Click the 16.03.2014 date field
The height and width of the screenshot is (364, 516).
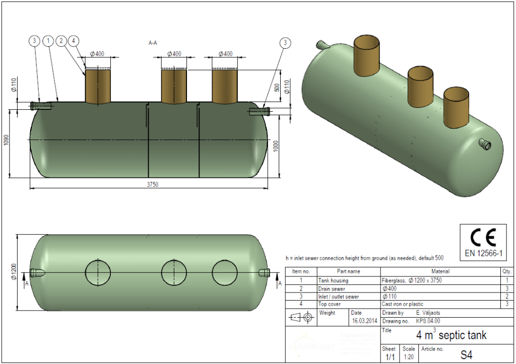click(x=364, y=321)
